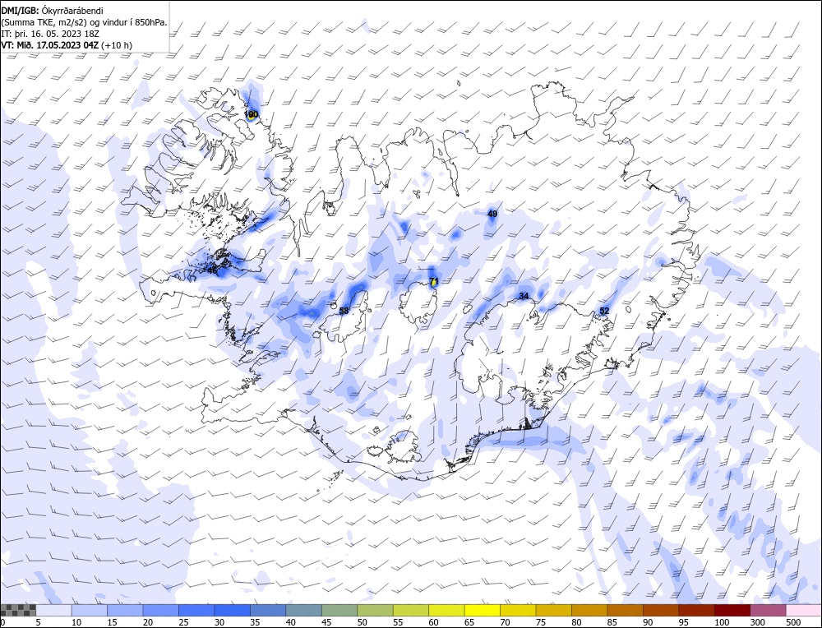Click the map value label 52
The width and height of the screenshot is (822, 628).
pos(604,311)
